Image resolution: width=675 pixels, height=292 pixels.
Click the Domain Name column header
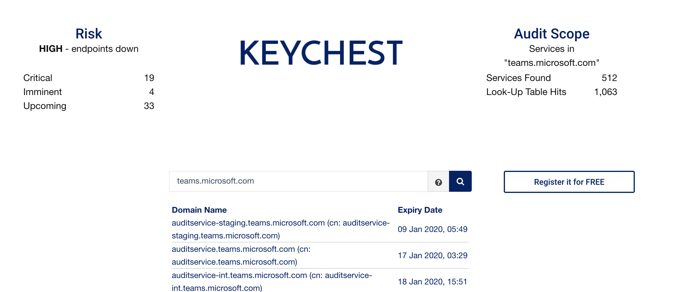pyautogui.click(x=199, y=210)
